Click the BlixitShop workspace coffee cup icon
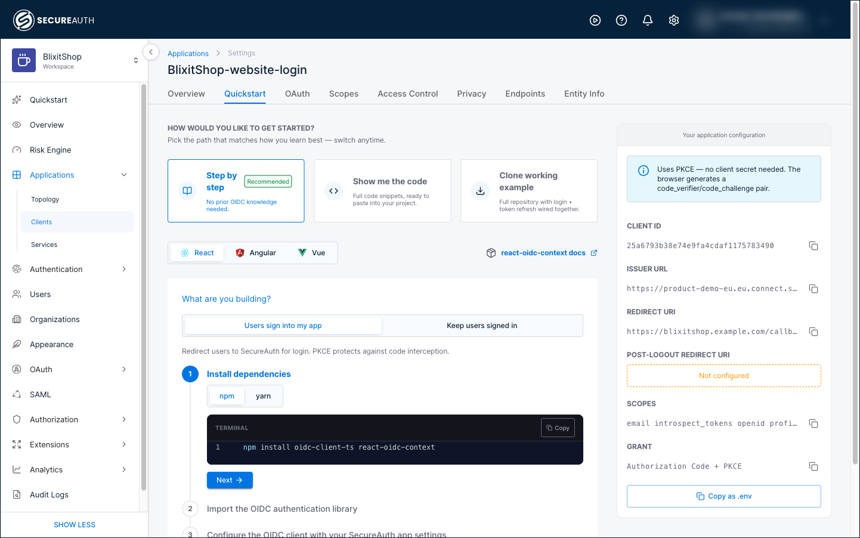 [x=24, y=60]
